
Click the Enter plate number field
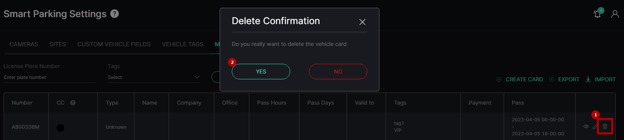[49, 77]
